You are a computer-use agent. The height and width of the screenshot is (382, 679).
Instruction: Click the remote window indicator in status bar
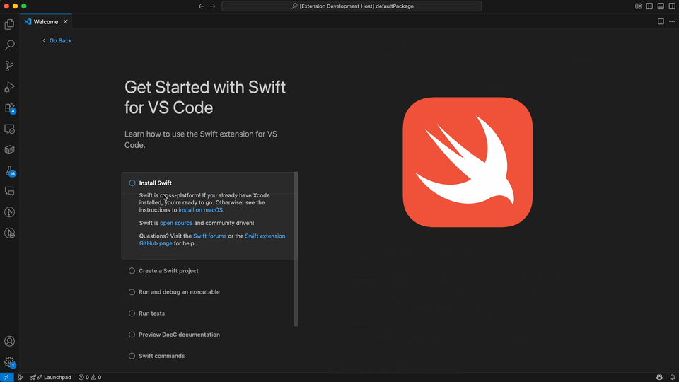[7, 377]
